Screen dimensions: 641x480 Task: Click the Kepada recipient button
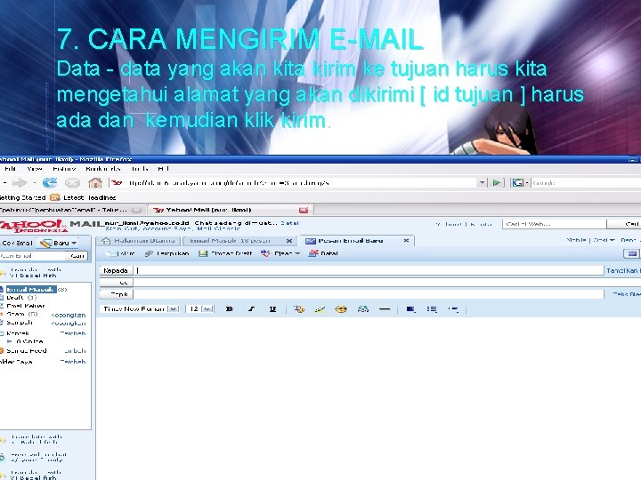click(116, 270)
